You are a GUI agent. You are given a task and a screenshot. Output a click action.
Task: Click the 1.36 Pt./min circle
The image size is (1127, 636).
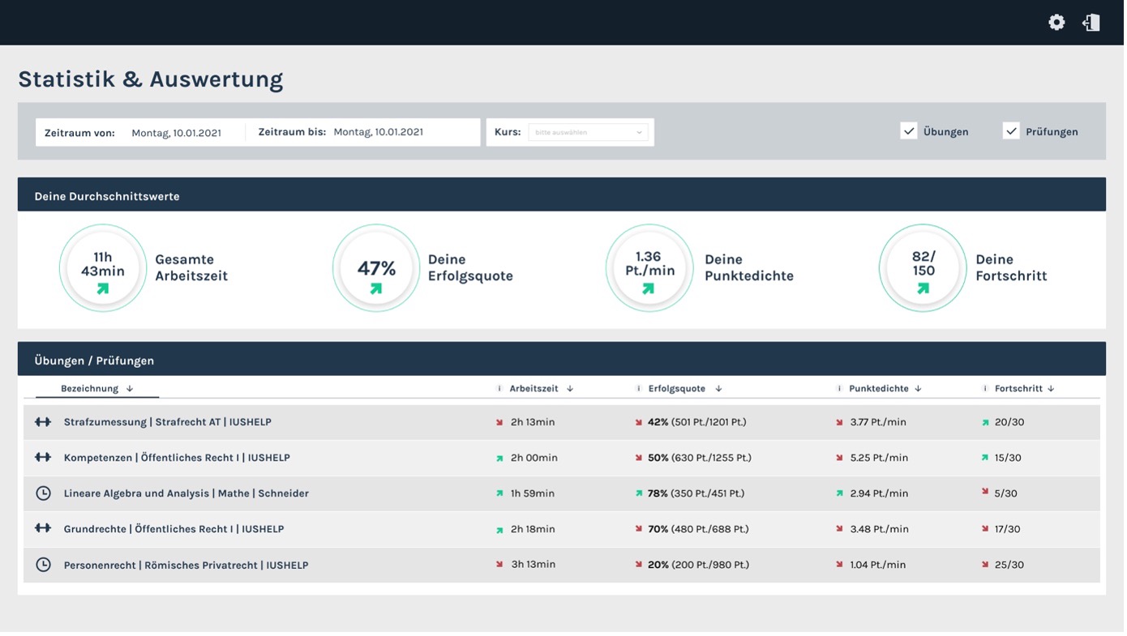(x=649, y=268)
